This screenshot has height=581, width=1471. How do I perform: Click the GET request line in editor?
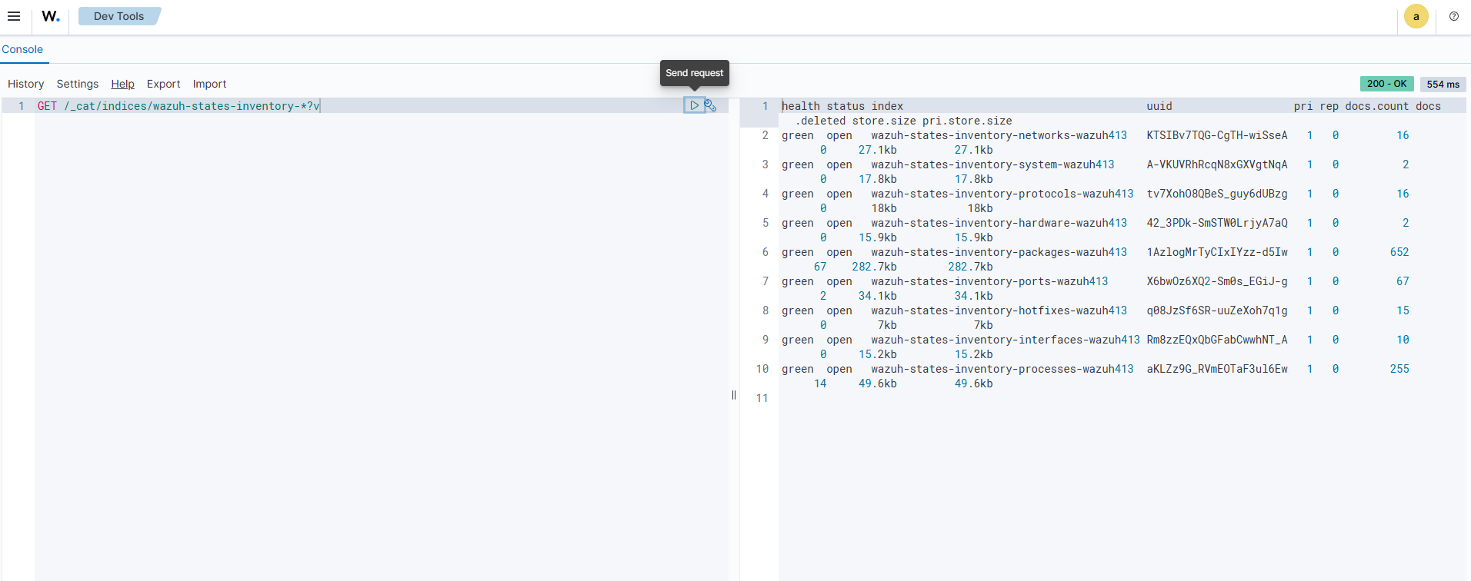coord(178,106)
